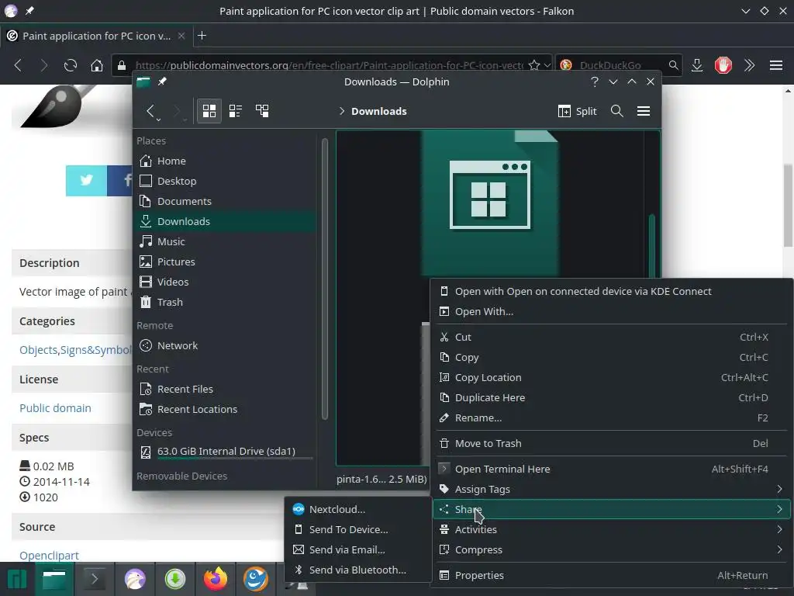Open Properties from context menu

612,575
